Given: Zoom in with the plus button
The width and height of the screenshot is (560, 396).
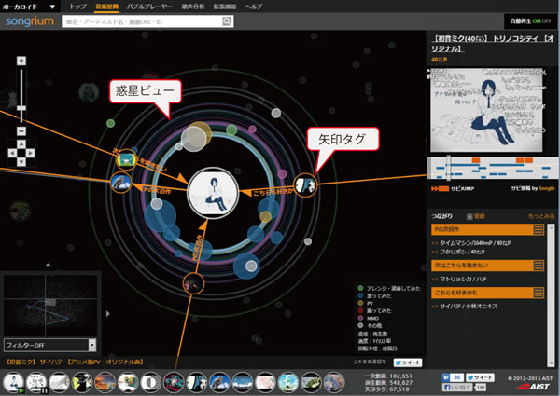Looking at the screenshot, I should click(x=21, y=61).
